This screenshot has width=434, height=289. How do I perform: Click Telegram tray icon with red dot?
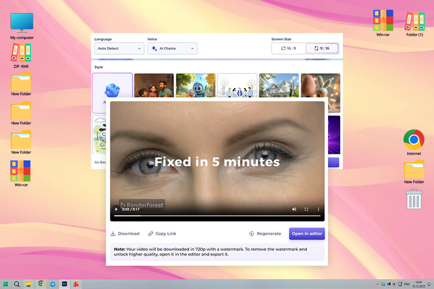[389, 284]
